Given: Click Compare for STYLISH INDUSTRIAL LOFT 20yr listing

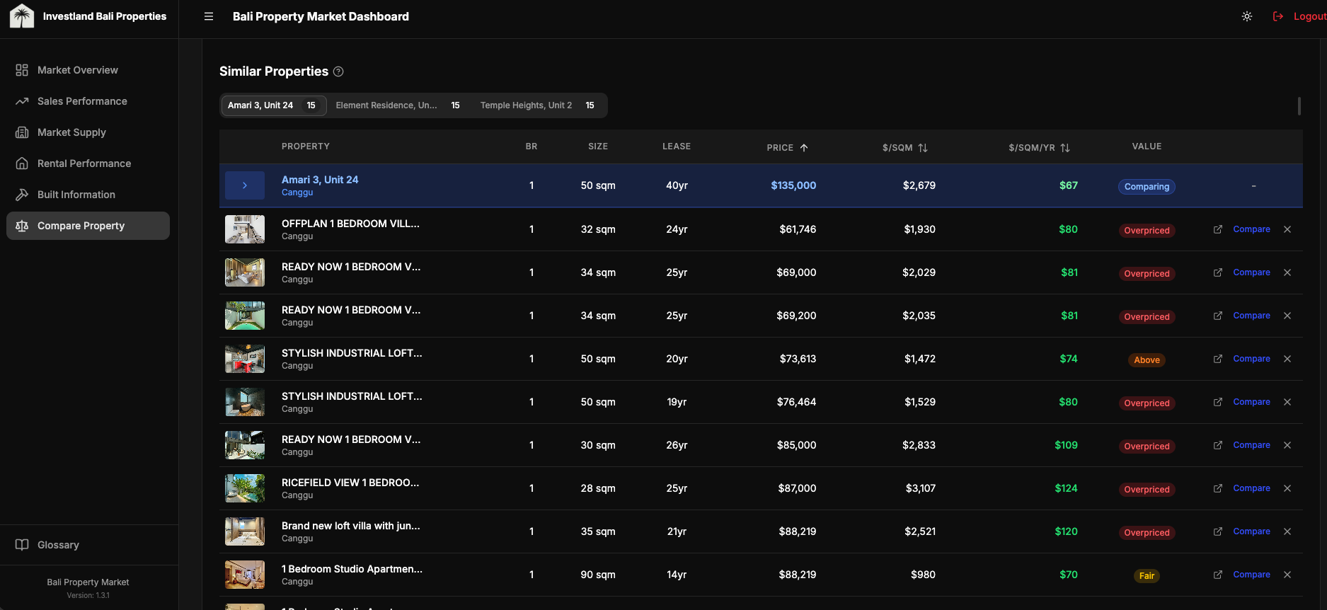Looking at the screenshot, I should (x=1251, y=359).
